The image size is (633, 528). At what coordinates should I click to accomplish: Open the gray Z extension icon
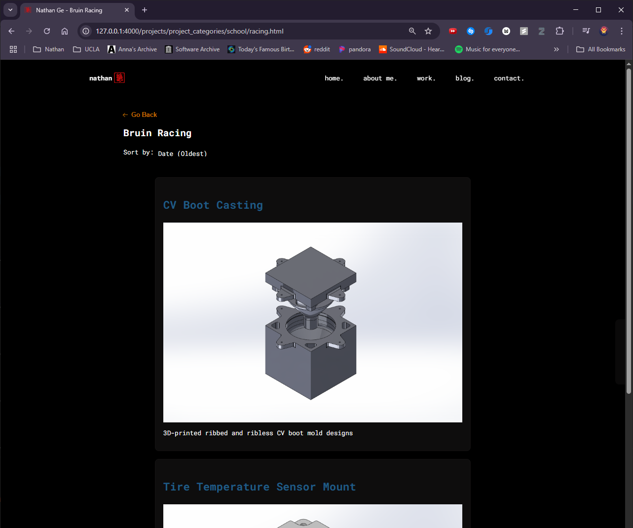click(x=542, y=31)
